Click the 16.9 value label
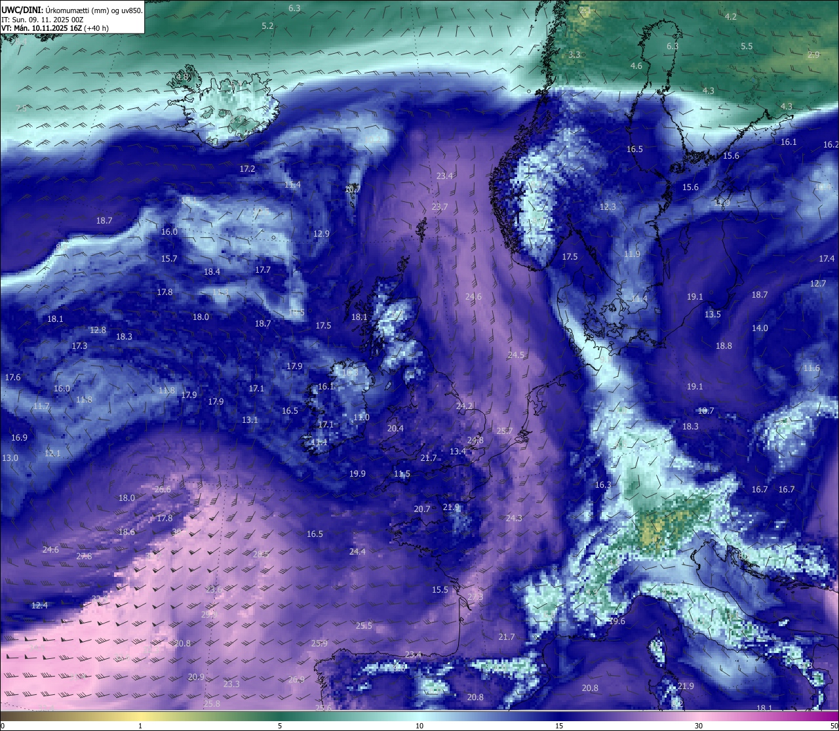Viewport: 839px width, 731px height. [19, 437]
